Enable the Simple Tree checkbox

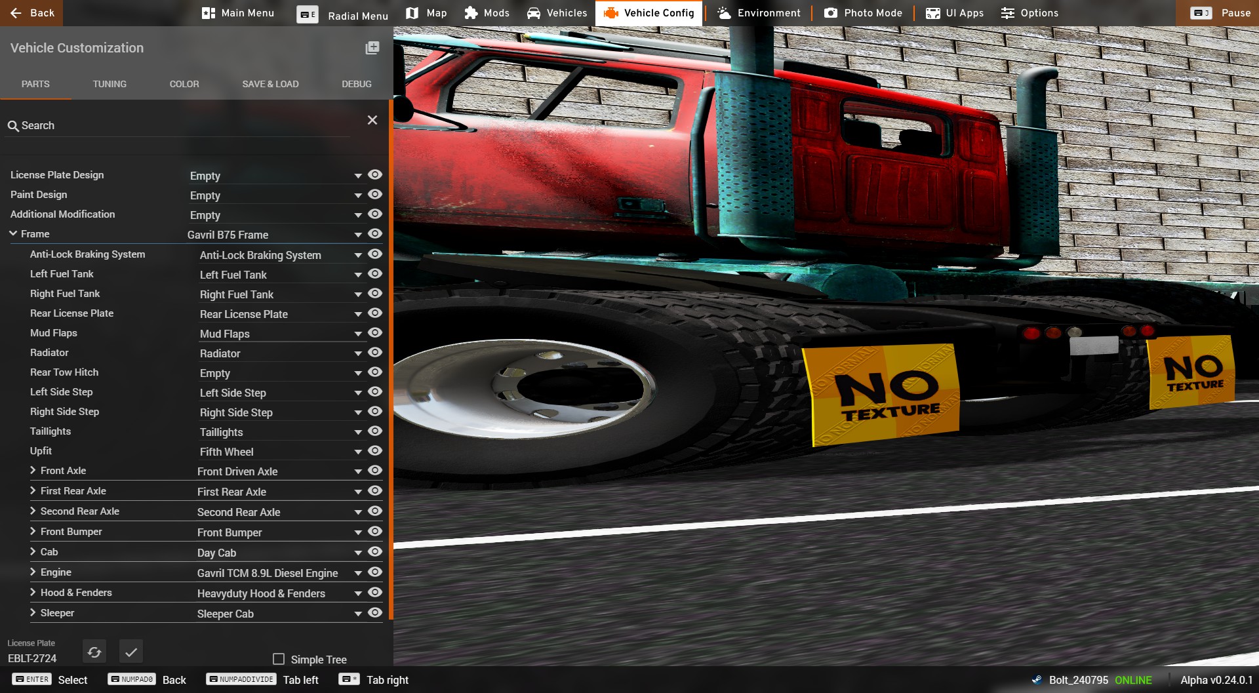click(x=279, y=659)
